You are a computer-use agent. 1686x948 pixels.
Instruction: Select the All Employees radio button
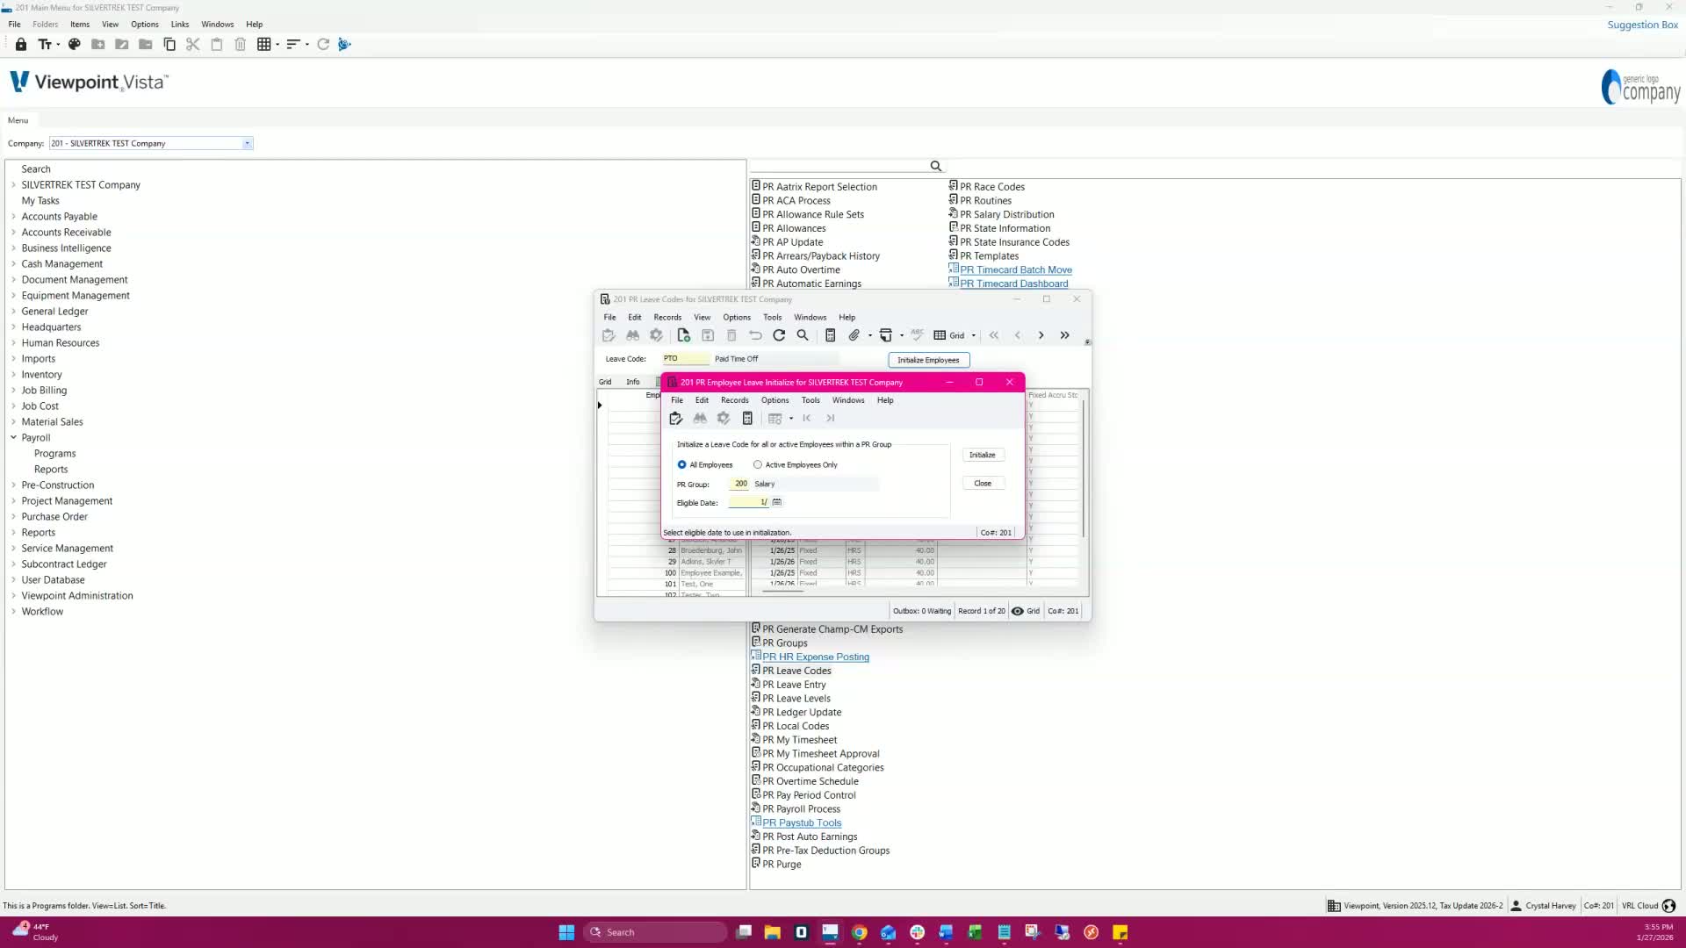tap(682, 465)
